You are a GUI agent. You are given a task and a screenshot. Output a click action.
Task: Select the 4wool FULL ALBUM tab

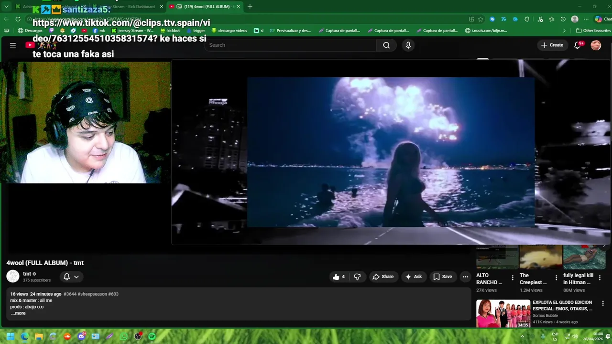(206, 7)
